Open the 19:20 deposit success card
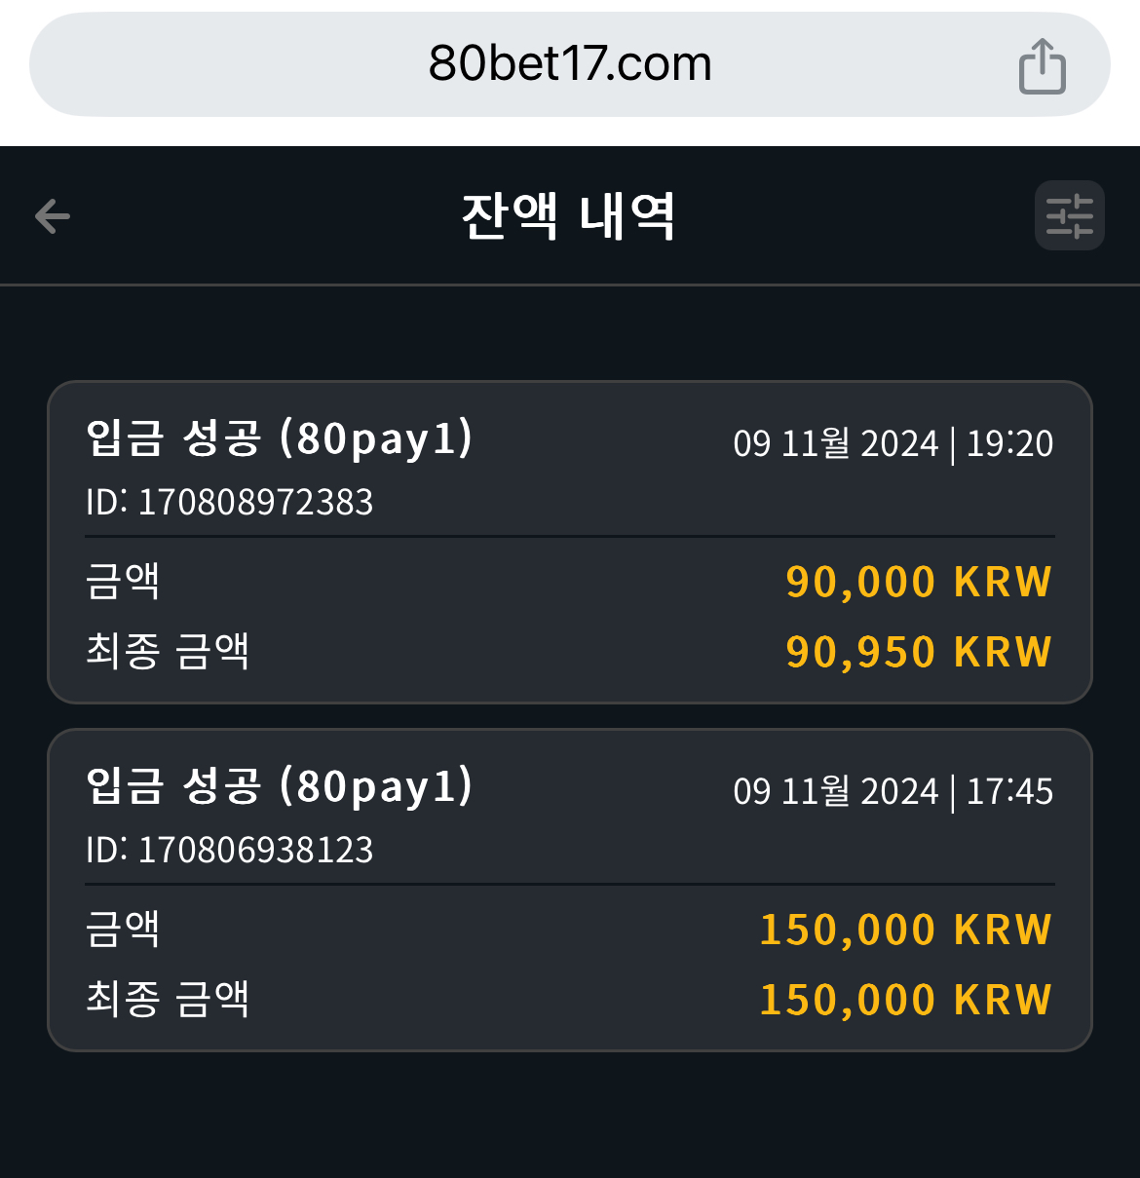 [570, 542]
